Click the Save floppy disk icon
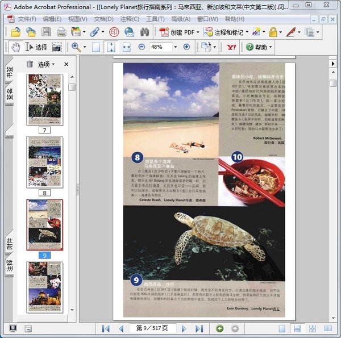The height and width of the screenshot is (338, 341). [46, 32]
